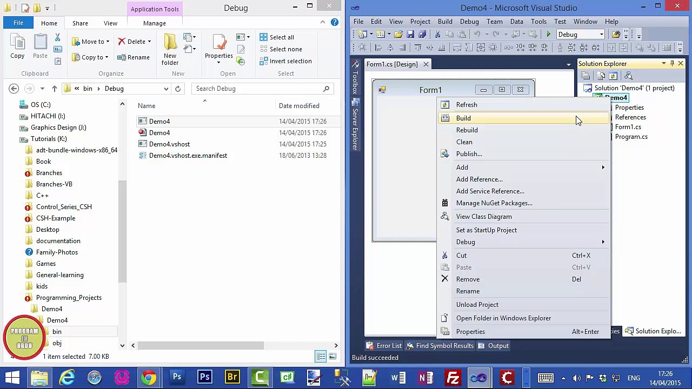
Task: Open the Solution Explorer window options dropdown
Action: click(663, 64)
